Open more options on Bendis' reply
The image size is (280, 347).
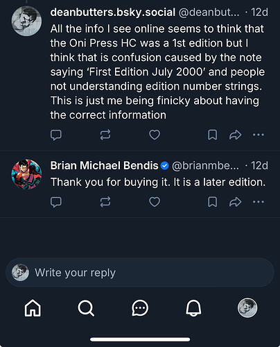pos(259,202)
